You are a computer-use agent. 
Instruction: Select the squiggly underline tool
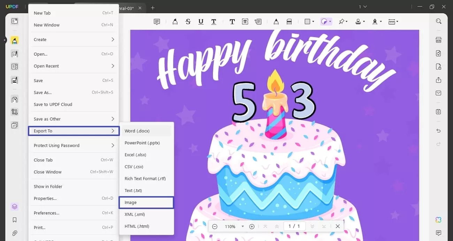pyautogui.click(x=214, y=22)
